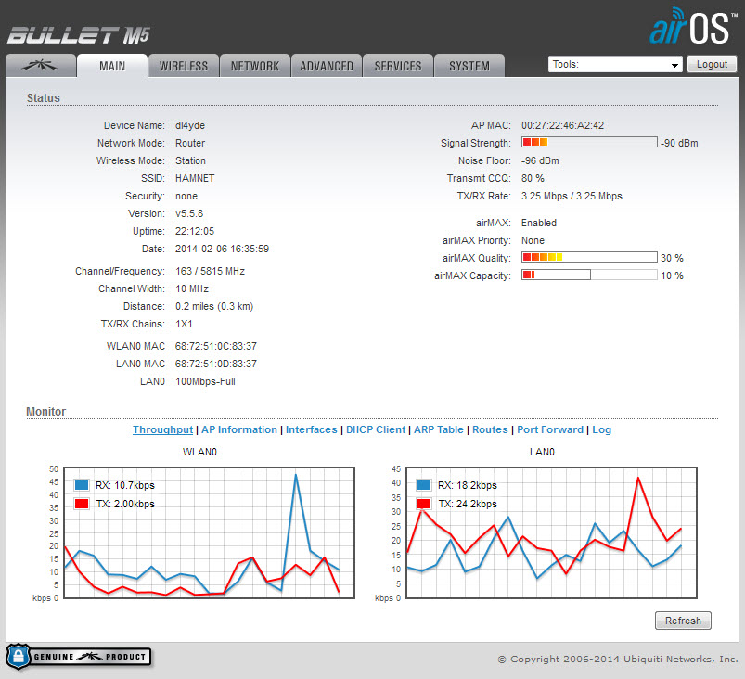Viewport: 745px width, 679px height.
Task: Click the Monitor section heading
Action: point(45,412)
